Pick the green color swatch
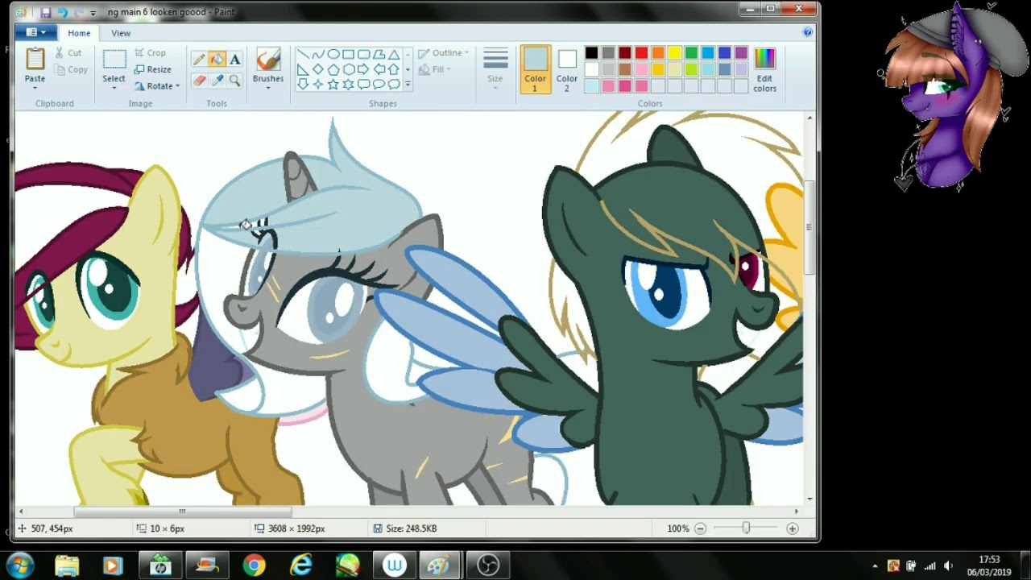Viewport: 1031px width, 580px height. click(x=691, y=53)
